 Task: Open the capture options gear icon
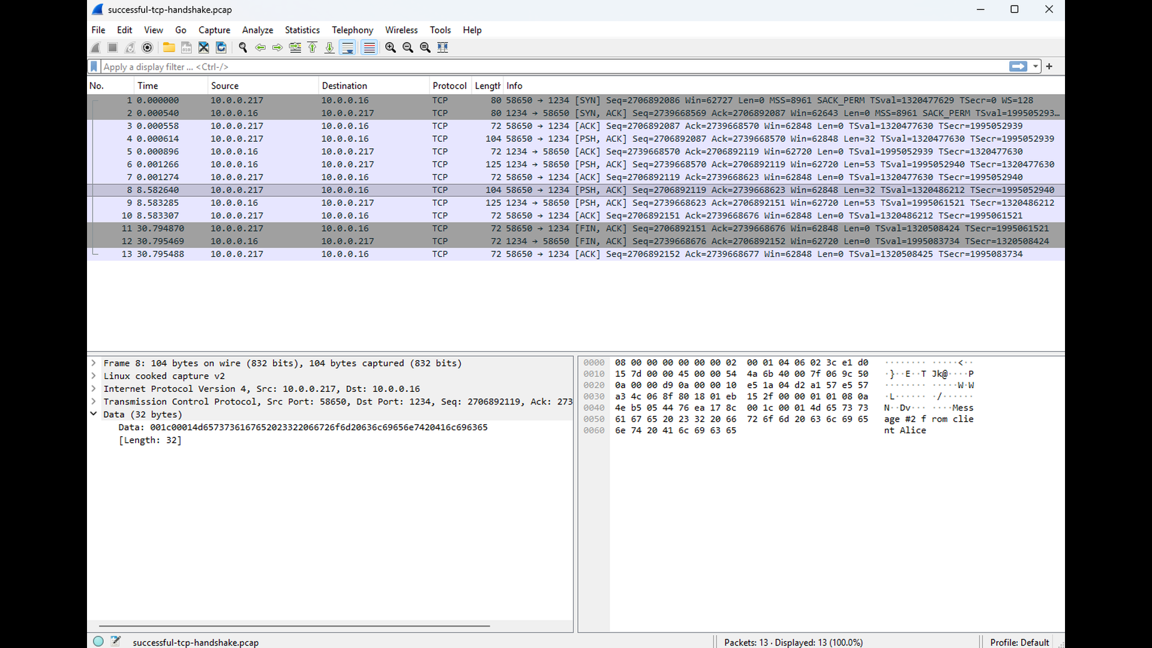point(147,47)
